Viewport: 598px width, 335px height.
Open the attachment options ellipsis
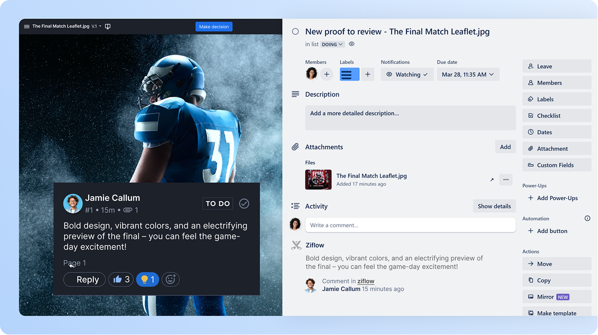506,180
